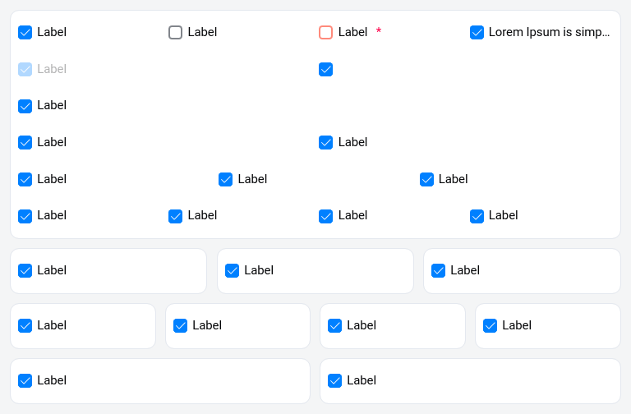Uncheck the checkbox in the first of four cards
This screenshot has height=414, width=631.
click(x=25, y=325)
